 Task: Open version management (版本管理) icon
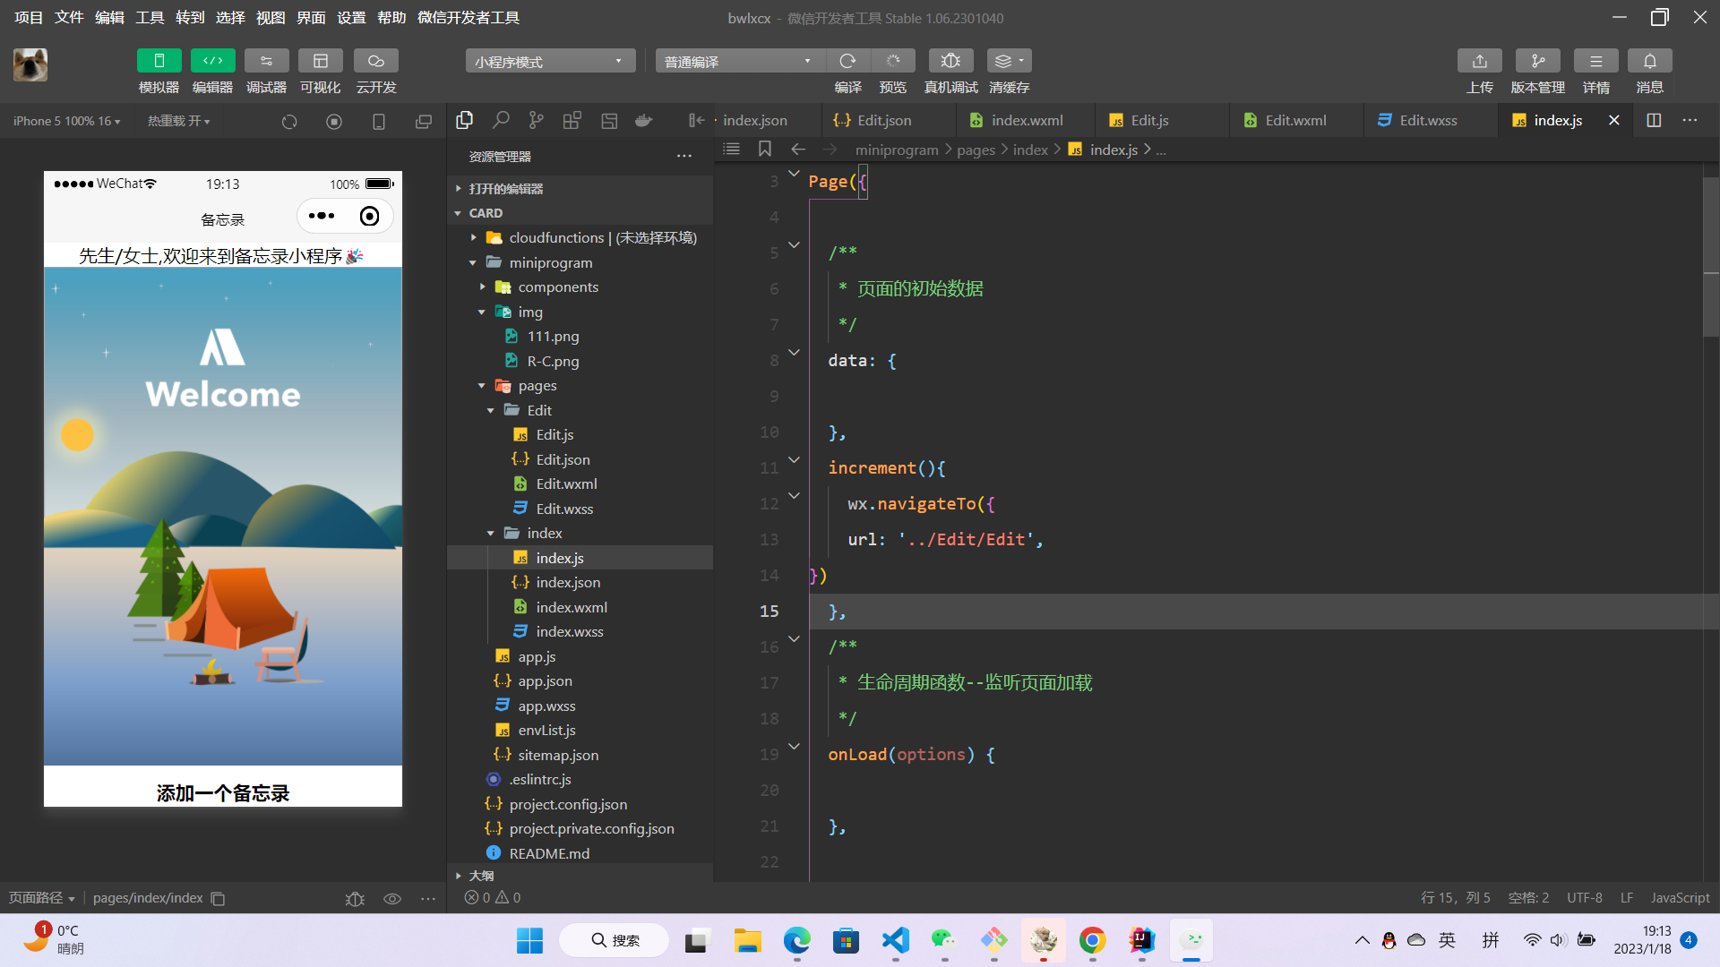pyautogui.click(x=1537, y=61)
